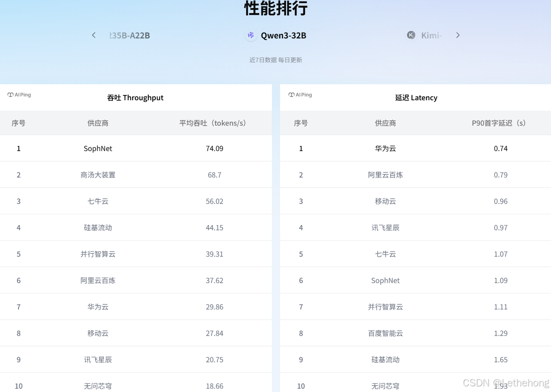Switch to the 235B-A22B model tab
Viewport: 551px width, 392px height.
[x=129, y=35]
